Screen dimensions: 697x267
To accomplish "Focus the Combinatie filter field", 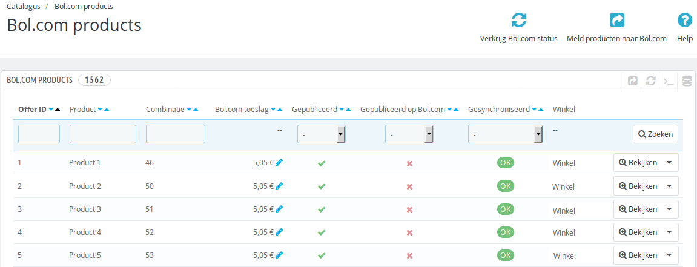I will click(176, 134).
